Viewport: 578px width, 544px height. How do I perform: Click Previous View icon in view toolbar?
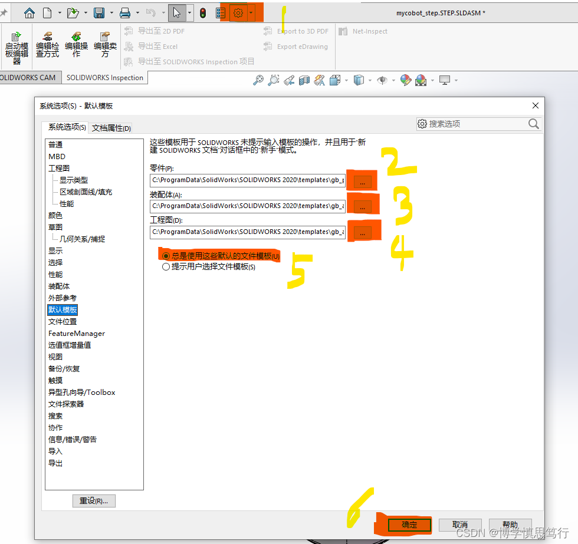click(289, 80)
